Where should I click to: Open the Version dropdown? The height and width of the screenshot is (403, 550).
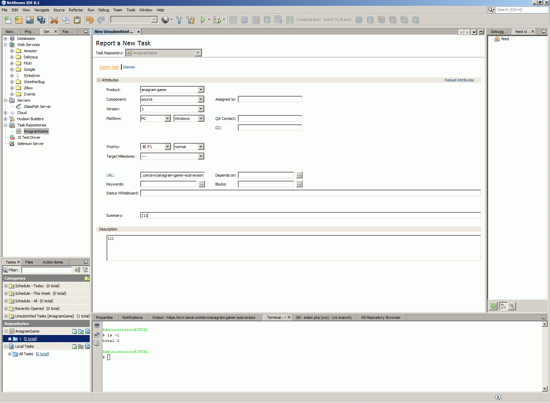[x=201, y=109]
